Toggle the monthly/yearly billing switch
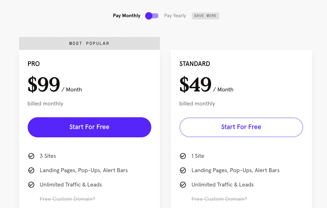 point(152,16)
